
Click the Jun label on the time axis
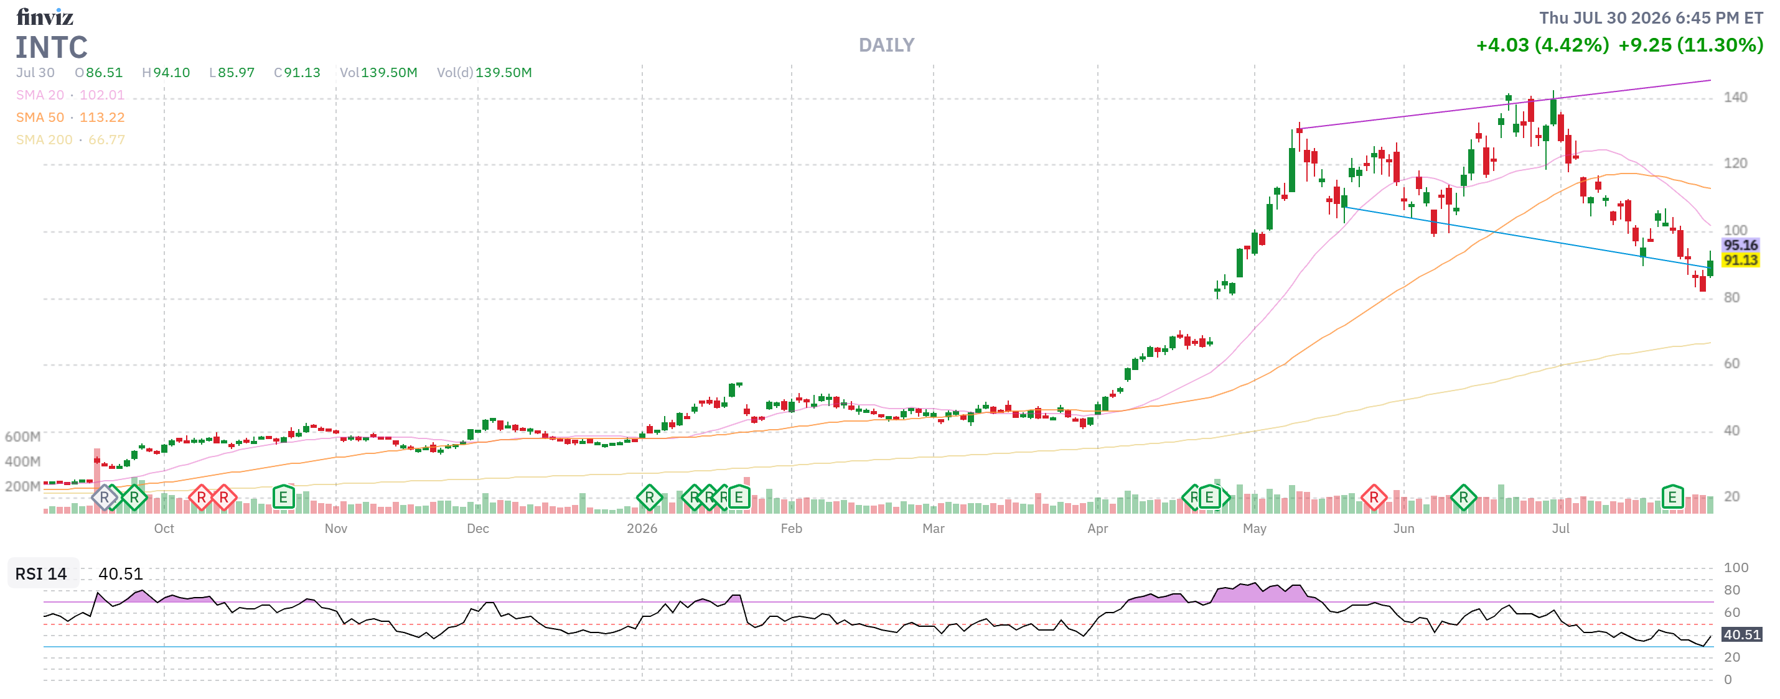point(1403,529)
